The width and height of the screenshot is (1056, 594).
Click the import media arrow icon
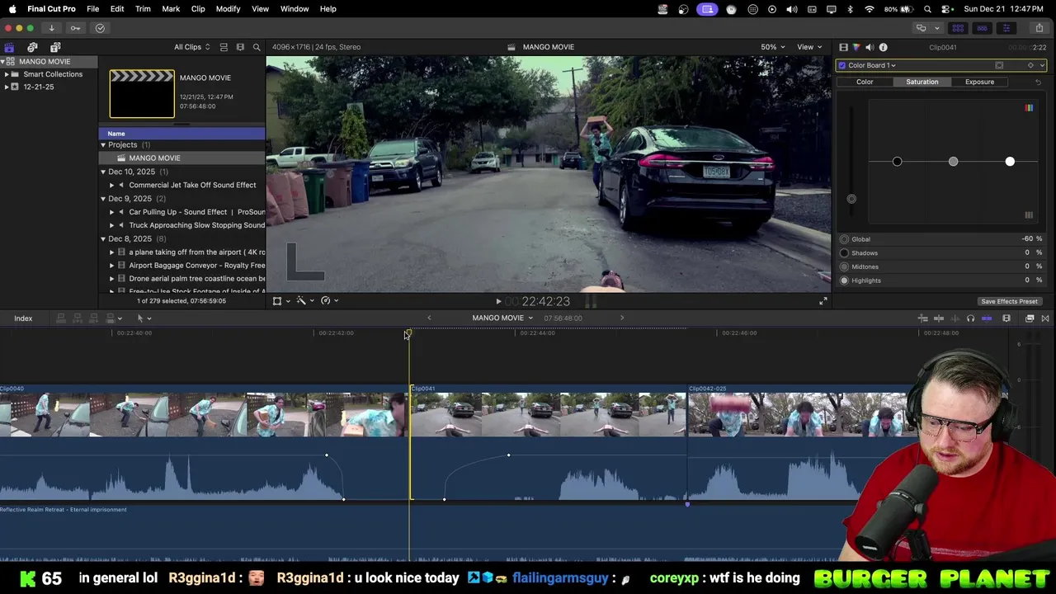point(51,28)
